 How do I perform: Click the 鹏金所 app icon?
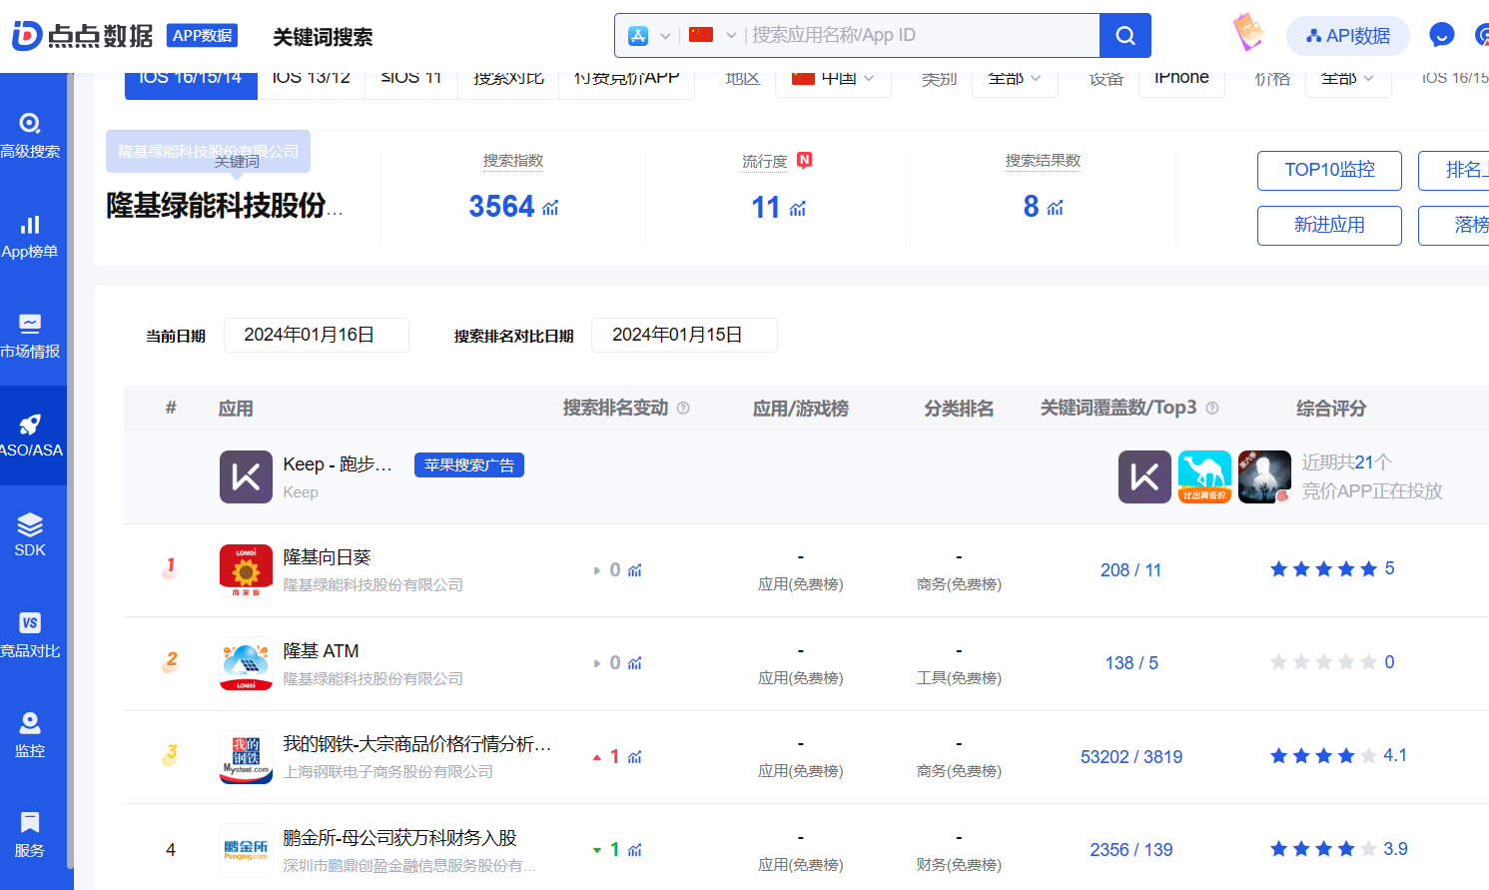(x=246, y=850)
